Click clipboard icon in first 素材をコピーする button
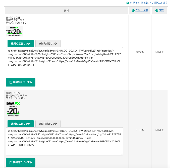The image size is (170, 168). (11, 82)
